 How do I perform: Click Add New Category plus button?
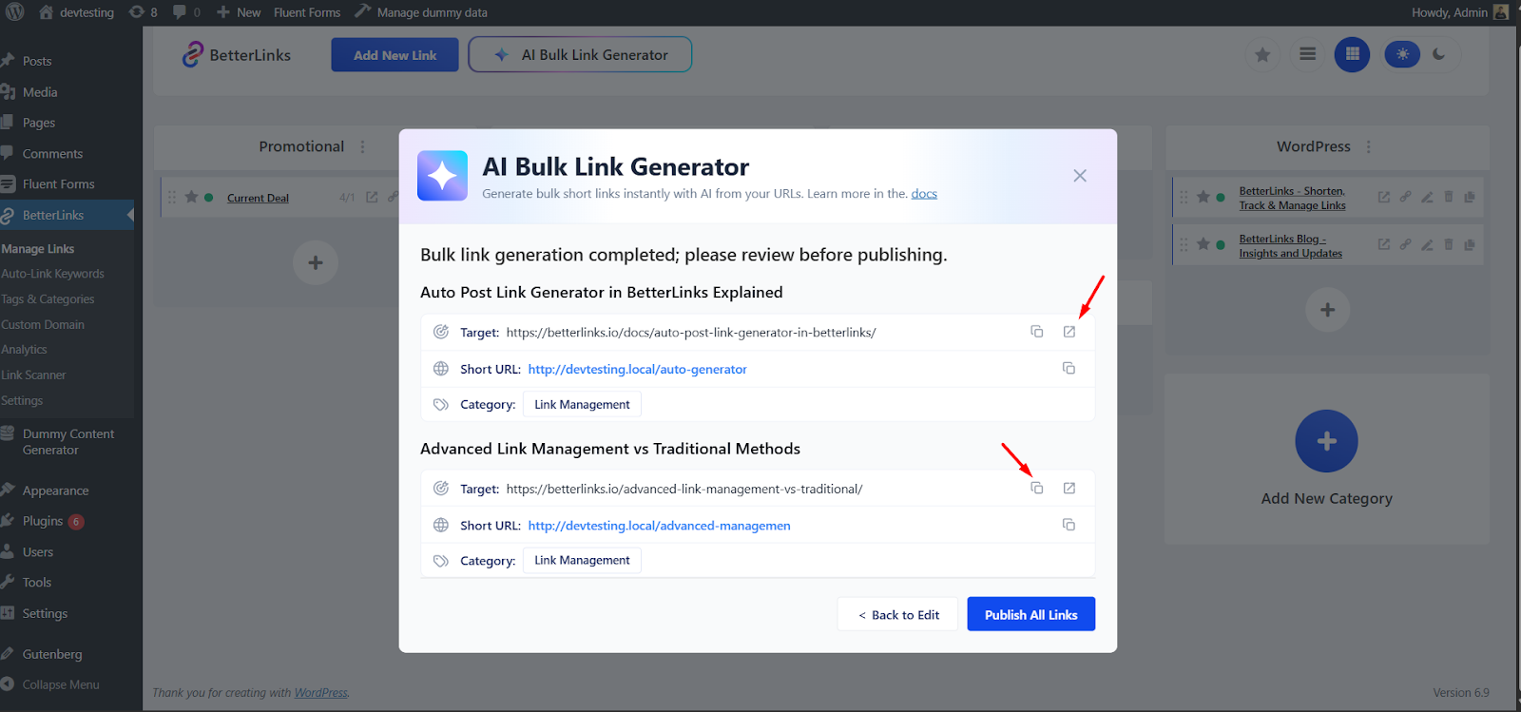(1327, 441)
